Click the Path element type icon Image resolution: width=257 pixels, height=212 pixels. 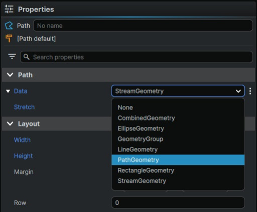coord(9,25)
